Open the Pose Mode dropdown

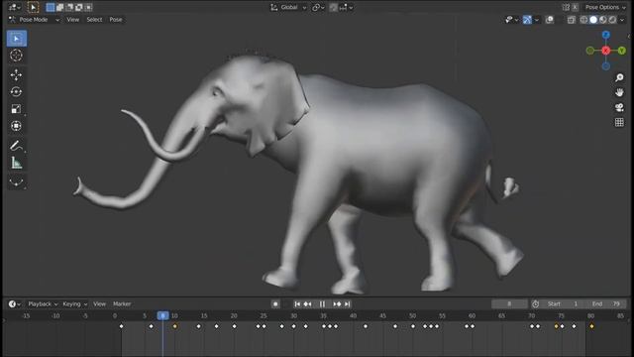click(x=35, y=20)
